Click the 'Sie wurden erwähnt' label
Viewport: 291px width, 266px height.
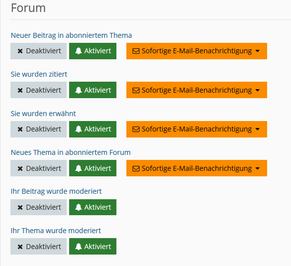coord(43,114)
